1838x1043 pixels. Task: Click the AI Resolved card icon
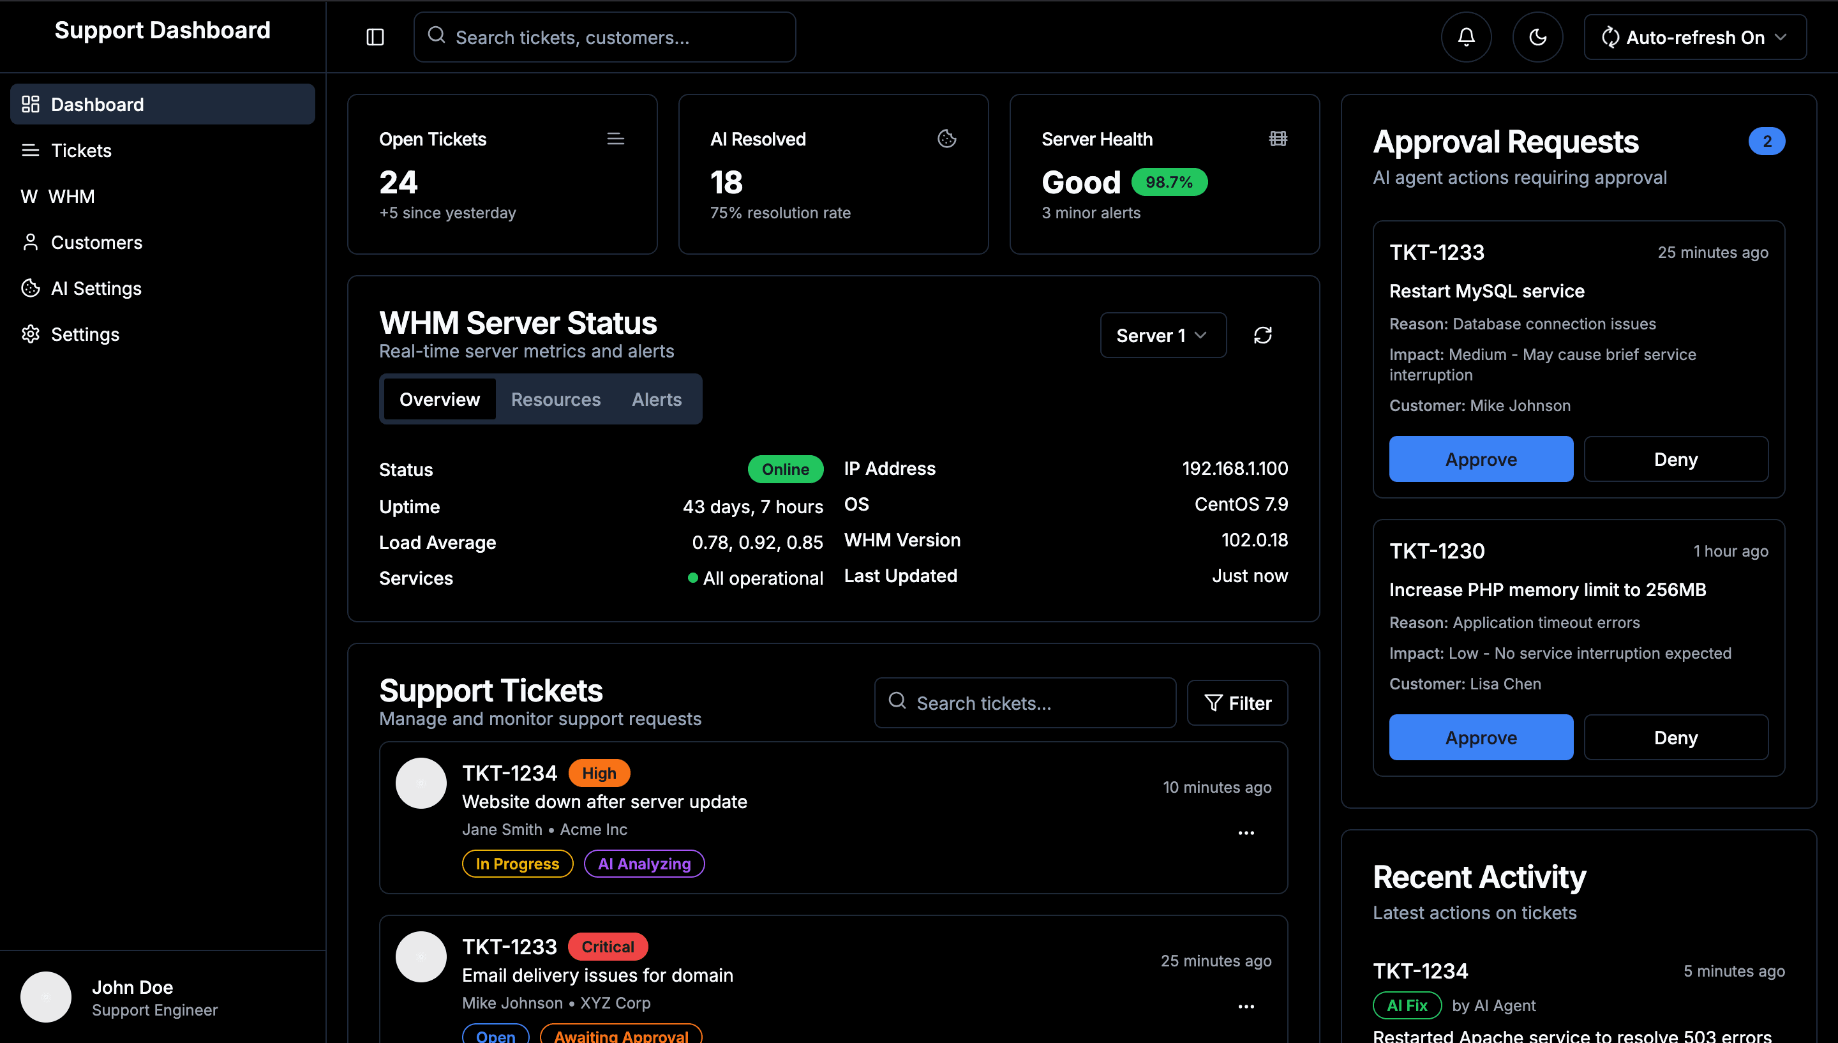[946, 139]
